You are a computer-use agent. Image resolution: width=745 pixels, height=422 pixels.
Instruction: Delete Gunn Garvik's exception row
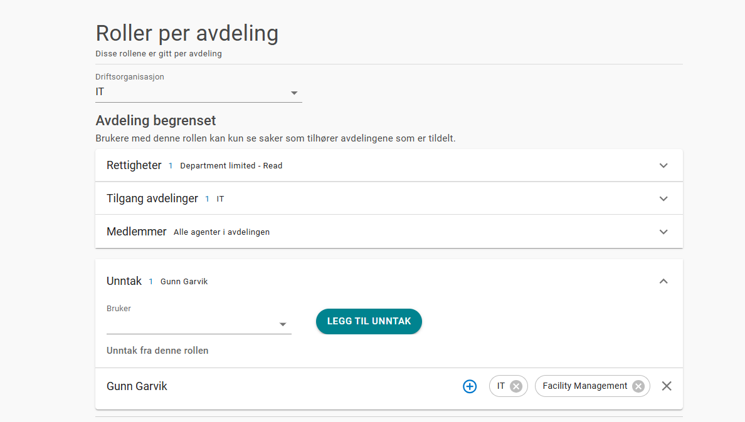pyautogui.click(x=667, y=386)
